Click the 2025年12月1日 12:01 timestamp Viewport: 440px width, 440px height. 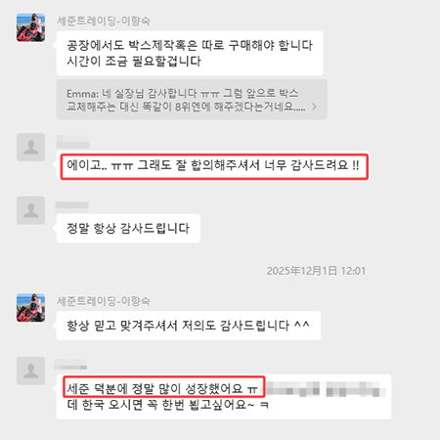click(x=316, y=271)
